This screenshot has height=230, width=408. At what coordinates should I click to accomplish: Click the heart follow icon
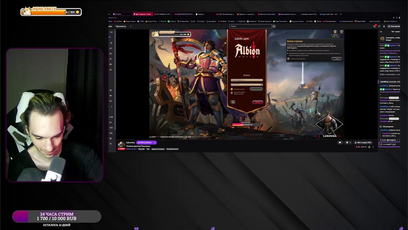click(x=340, y=142)
